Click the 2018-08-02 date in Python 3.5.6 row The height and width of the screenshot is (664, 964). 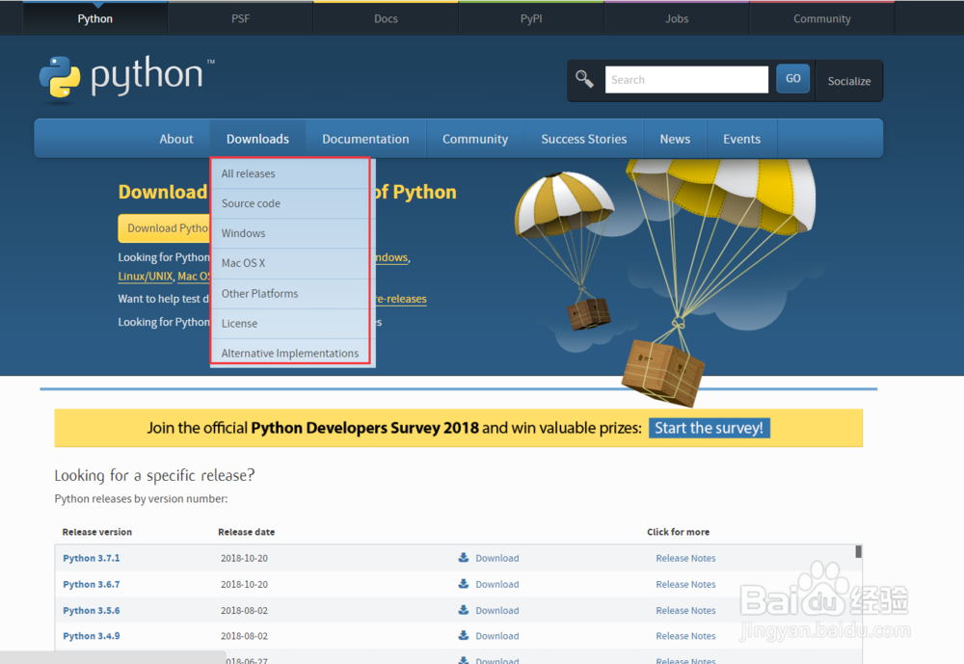(244, 610)
